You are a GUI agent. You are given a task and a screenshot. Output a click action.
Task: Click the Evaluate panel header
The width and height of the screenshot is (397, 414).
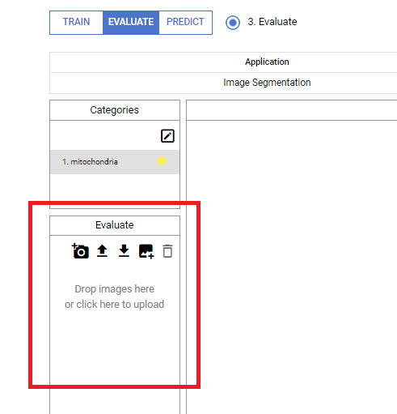click(x=115, y=225)
